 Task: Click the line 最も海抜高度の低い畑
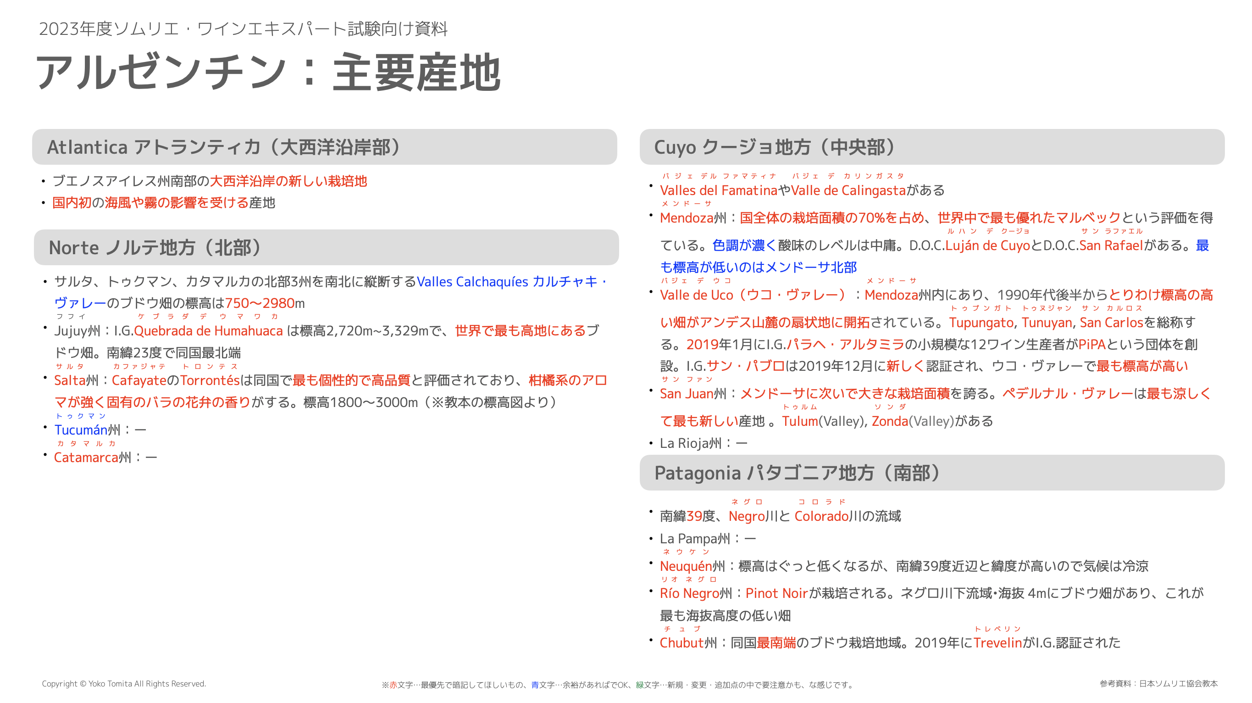pos(725,616)
